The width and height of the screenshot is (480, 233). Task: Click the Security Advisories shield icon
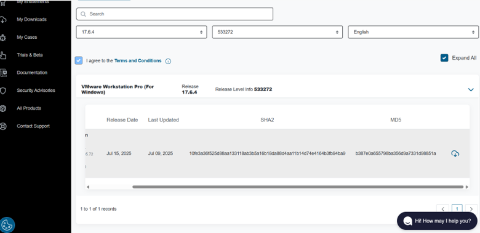(2, 91)
